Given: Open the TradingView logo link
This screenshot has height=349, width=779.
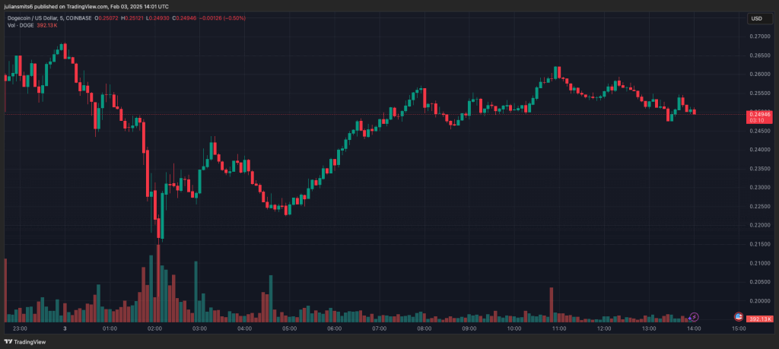Looking at the screenshot, I should (25, 341).
